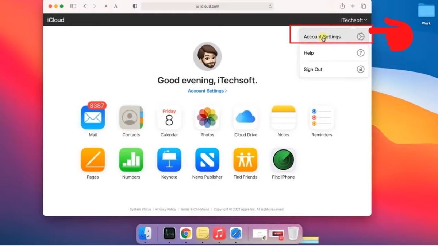Click the iCloud logo in header

56,20
